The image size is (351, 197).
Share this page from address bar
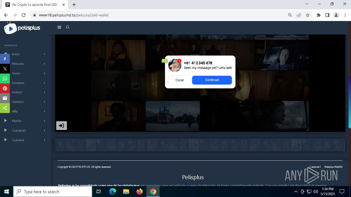coord(299,15)
